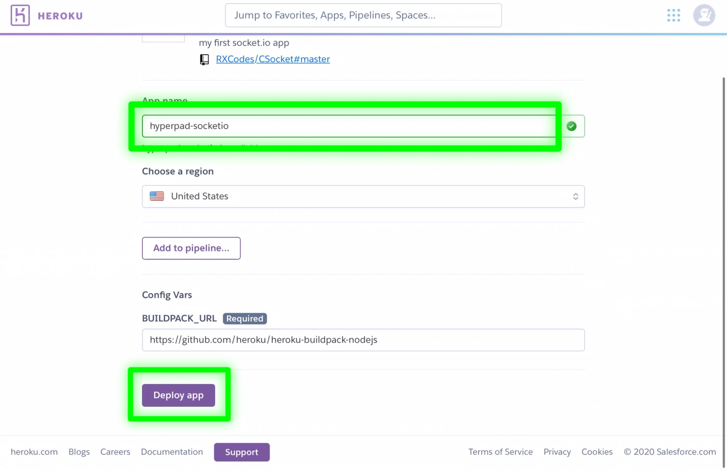The width and height of the screenshot is (727, 470).
Task: Open the user avatar account menu
Action: click(704, 15)
